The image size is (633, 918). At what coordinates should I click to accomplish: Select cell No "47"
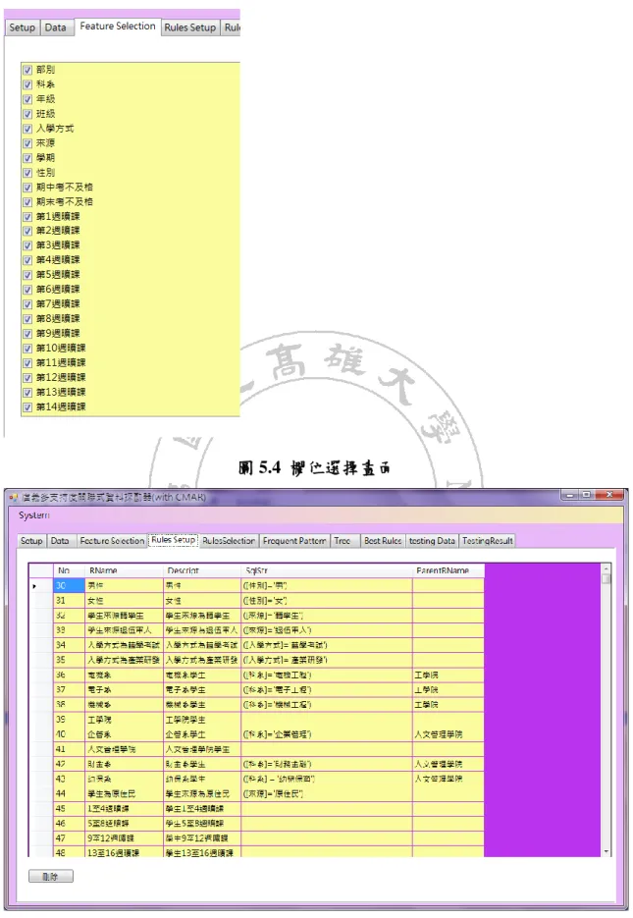pyautogui.click(x=69, y=838)
